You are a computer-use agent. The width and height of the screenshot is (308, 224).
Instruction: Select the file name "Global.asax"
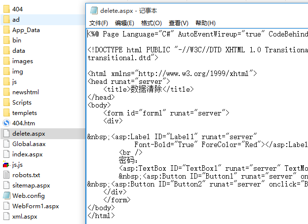[29, 144]
